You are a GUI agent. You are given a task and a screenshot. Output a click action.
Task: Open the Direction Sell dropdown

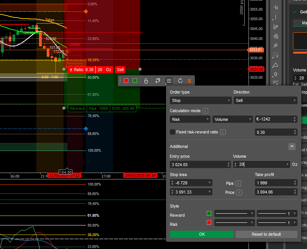coord(266,100)
